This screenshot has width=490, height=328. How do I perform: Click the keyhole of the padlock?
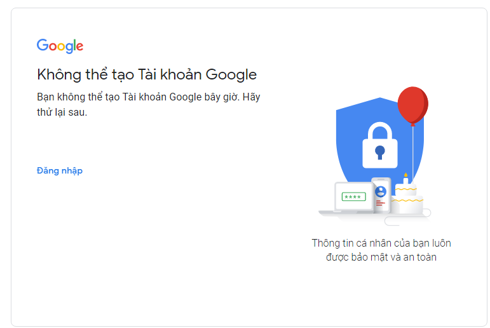(379, 152)
